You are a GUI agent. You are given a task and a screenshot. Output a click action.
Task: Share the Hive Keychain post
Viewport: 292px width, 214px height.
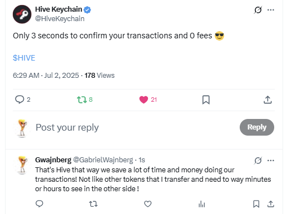pos(268,99)
